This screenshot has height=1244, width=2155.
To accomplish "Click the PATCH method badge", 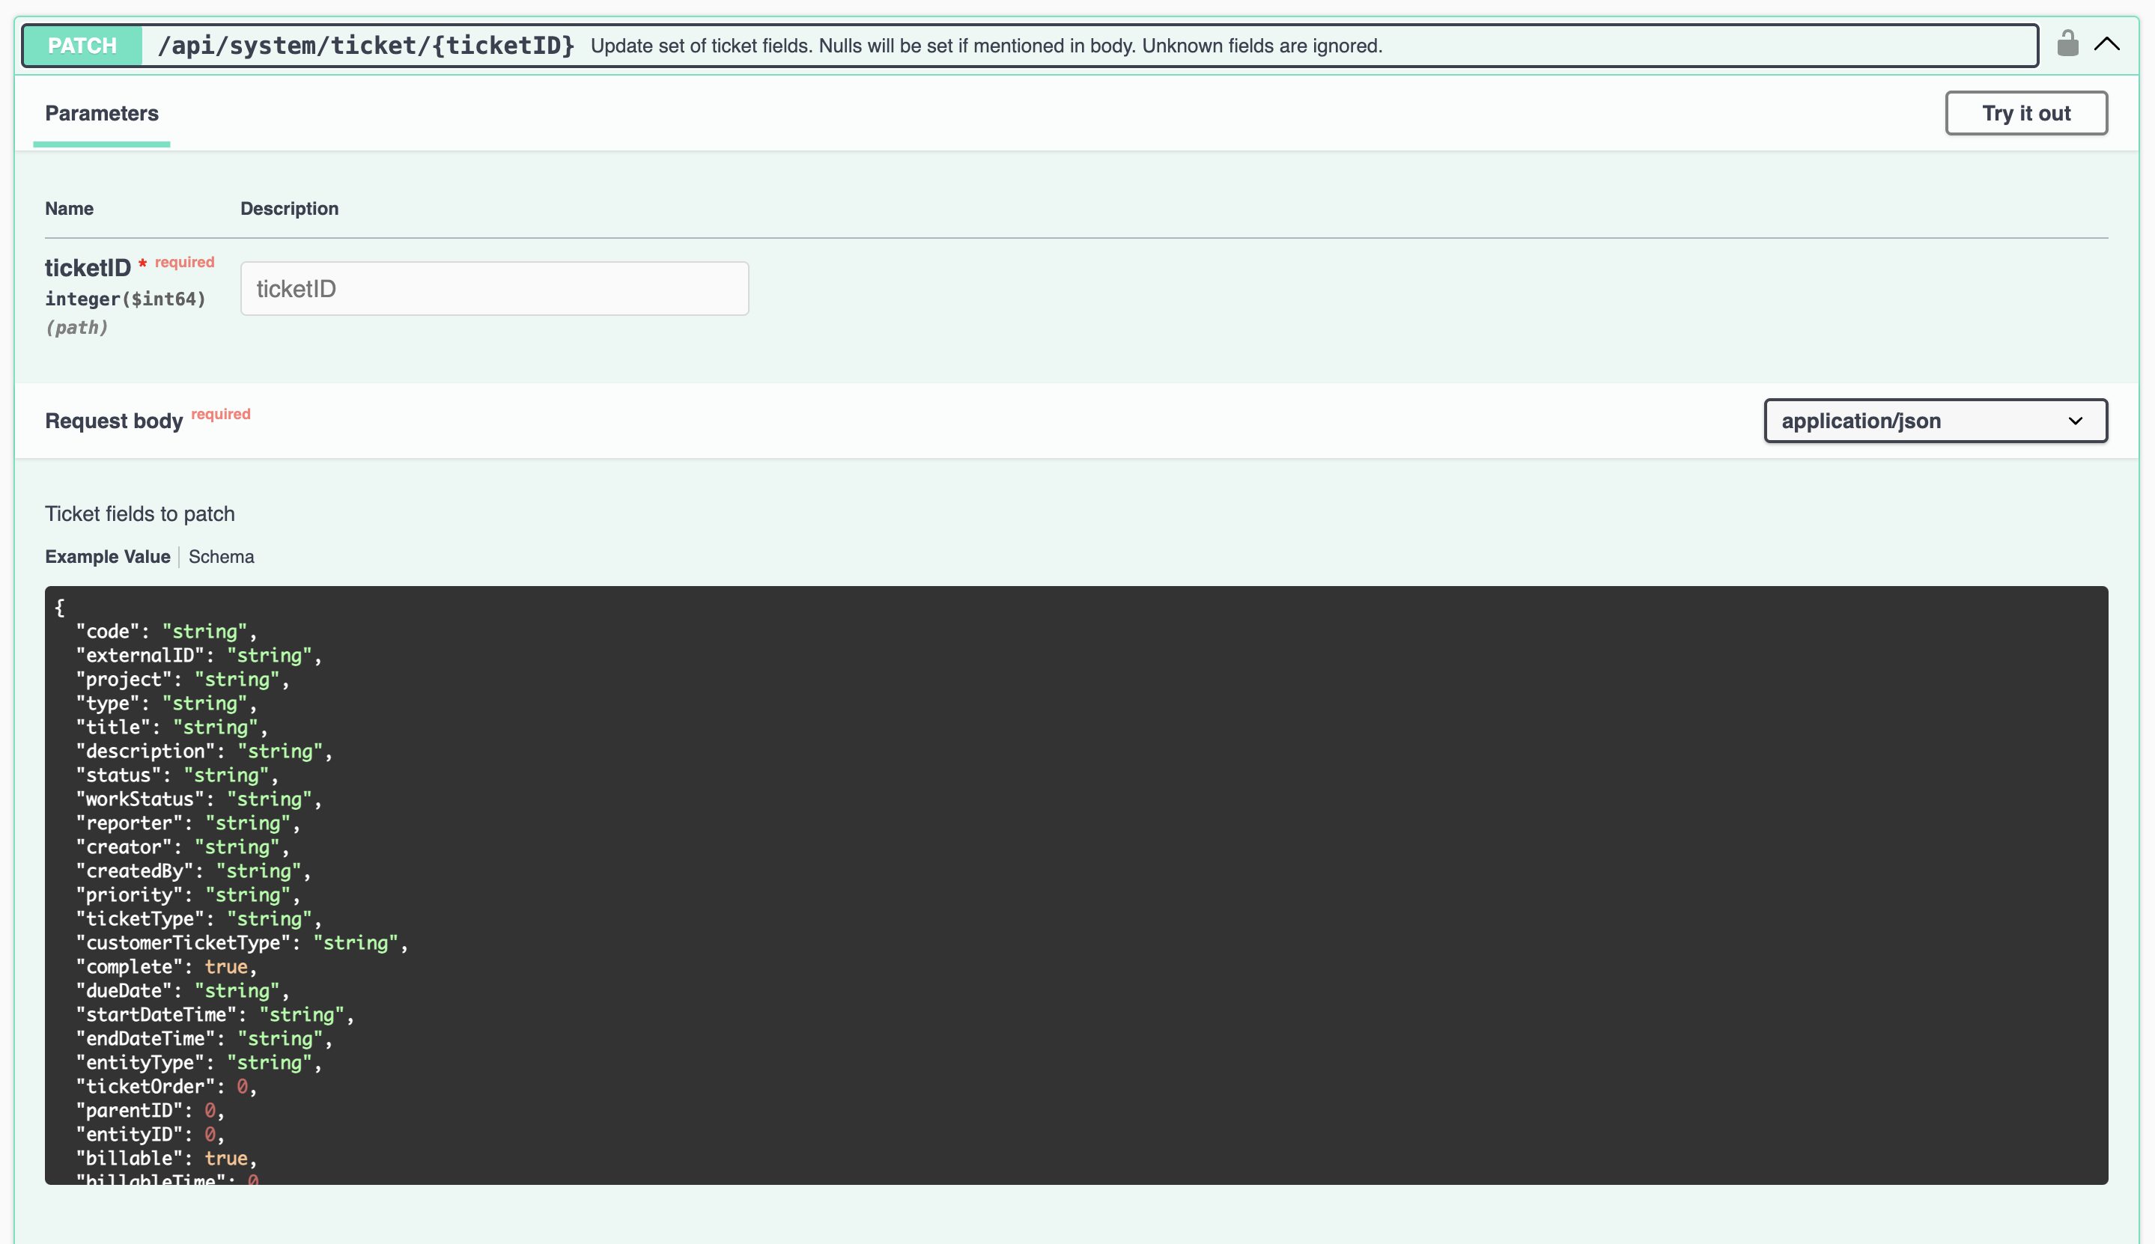I will [x=82, y=46].
